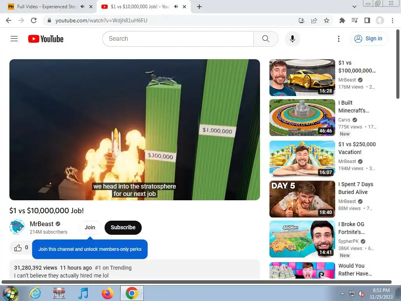Open $1 vs $100,000,000 car video thumbnail
Screen dimensions: 401x301
tap(302, 78)
